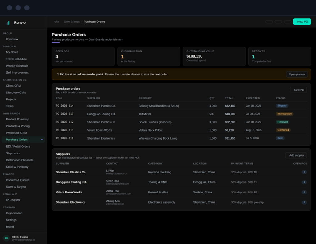
Task: Click the Sent status badge
Action: point(280,138)
